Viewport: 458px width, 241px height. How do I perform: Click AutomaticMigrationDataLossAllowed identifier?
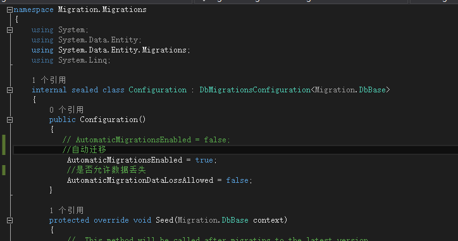click(140, 180)
